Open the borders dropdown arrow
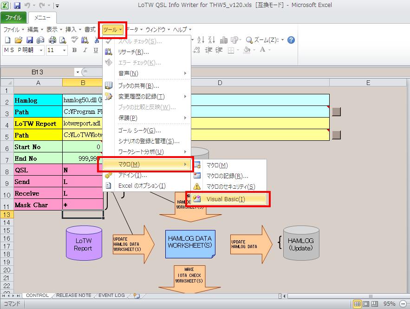Viewport: 410px width, 309px height. pyautogui.click(x=238, y=50)
